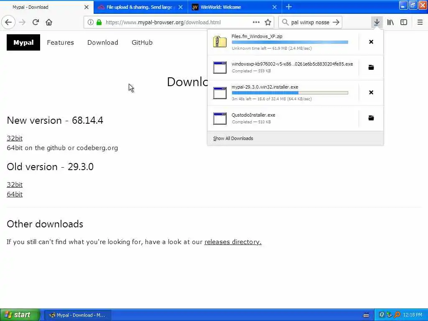
Task: Open the releases directory link
Action: pyautogui.click(x=233, y=242)
